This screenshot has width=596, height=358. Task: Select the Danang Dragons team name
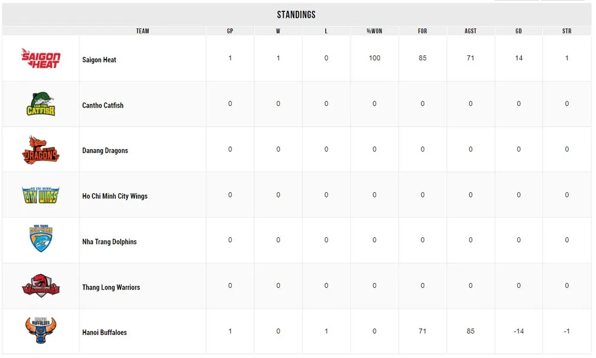[105, 151]
